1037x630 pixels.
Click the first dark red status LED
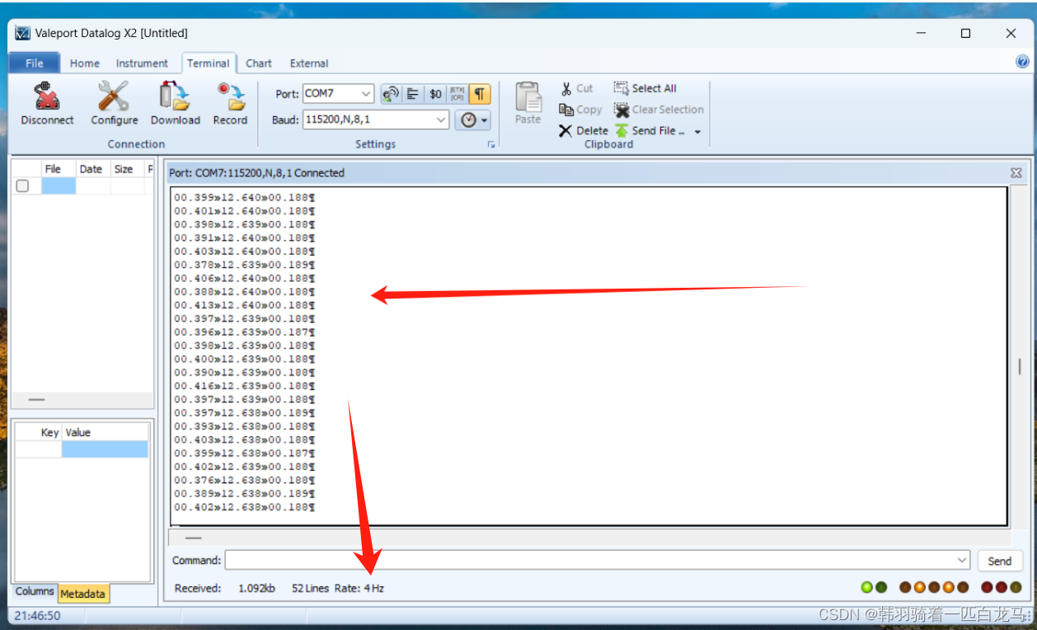click(988, 587)
